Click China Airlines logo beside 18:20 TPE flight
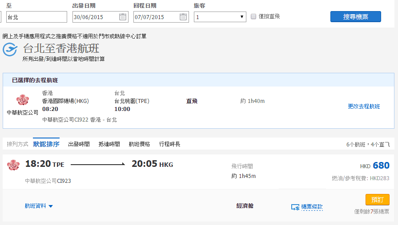398x225 pixels. (x=13, y=165)
